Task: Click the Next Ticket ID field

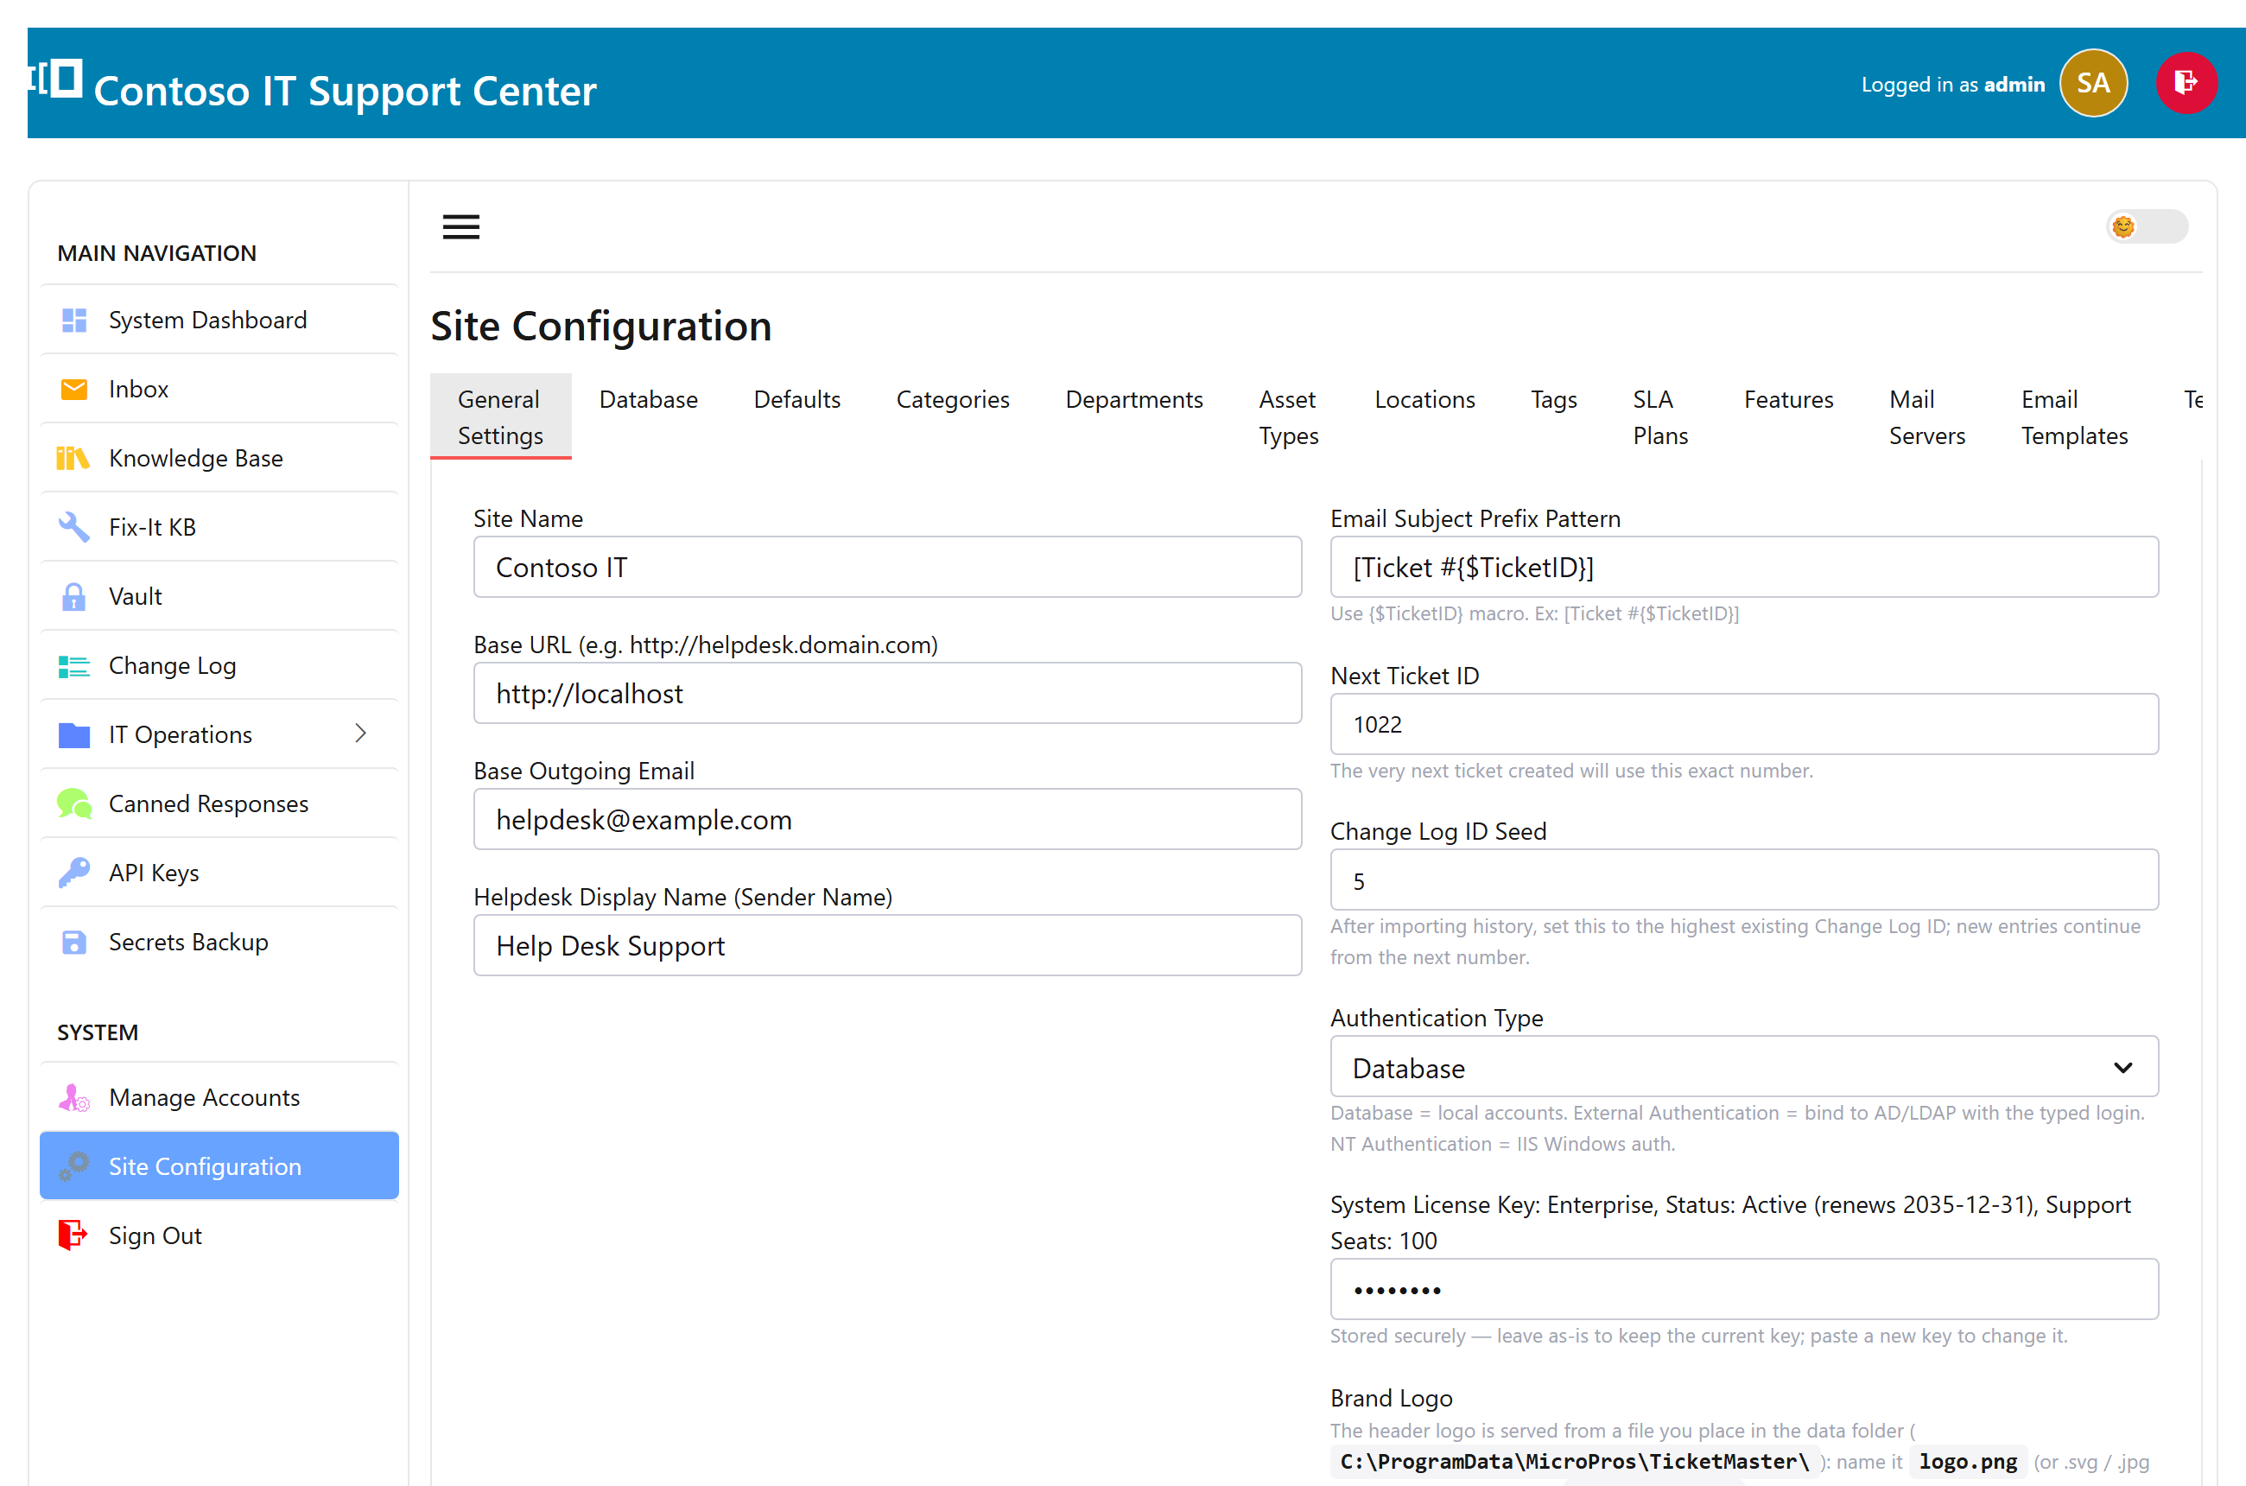Action: pyautogui.click(x=1744, y=724)
